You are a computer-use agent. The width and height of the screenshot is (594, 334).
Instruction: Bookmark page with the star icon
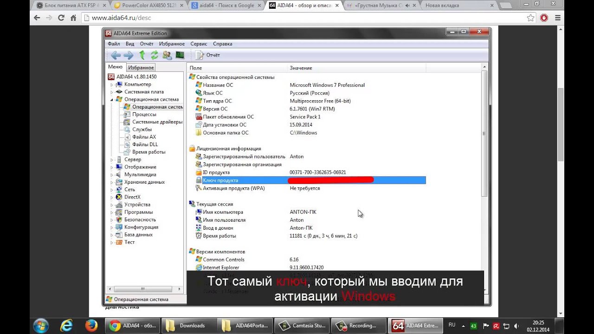[531, 18]
